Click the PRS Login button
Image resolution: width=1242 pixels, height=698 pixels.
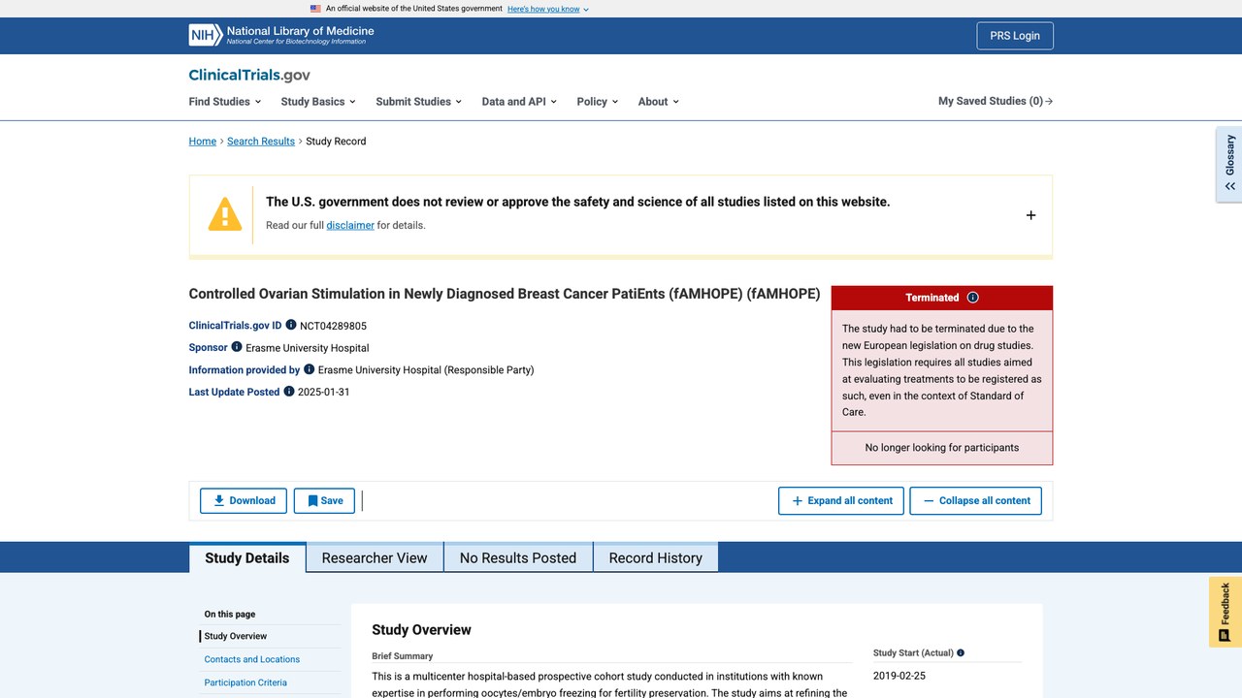[x=1015, y=36]
